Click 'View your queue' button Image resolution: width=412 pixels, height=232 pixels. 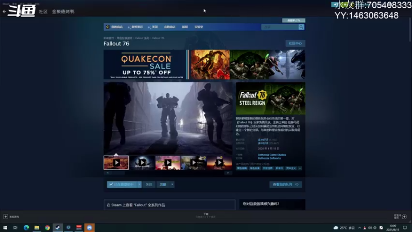(286, 185)
